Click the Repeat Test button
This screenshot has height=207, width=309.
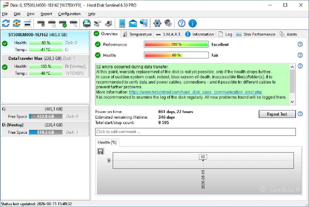pyautogui.click(x=277, y=114)
